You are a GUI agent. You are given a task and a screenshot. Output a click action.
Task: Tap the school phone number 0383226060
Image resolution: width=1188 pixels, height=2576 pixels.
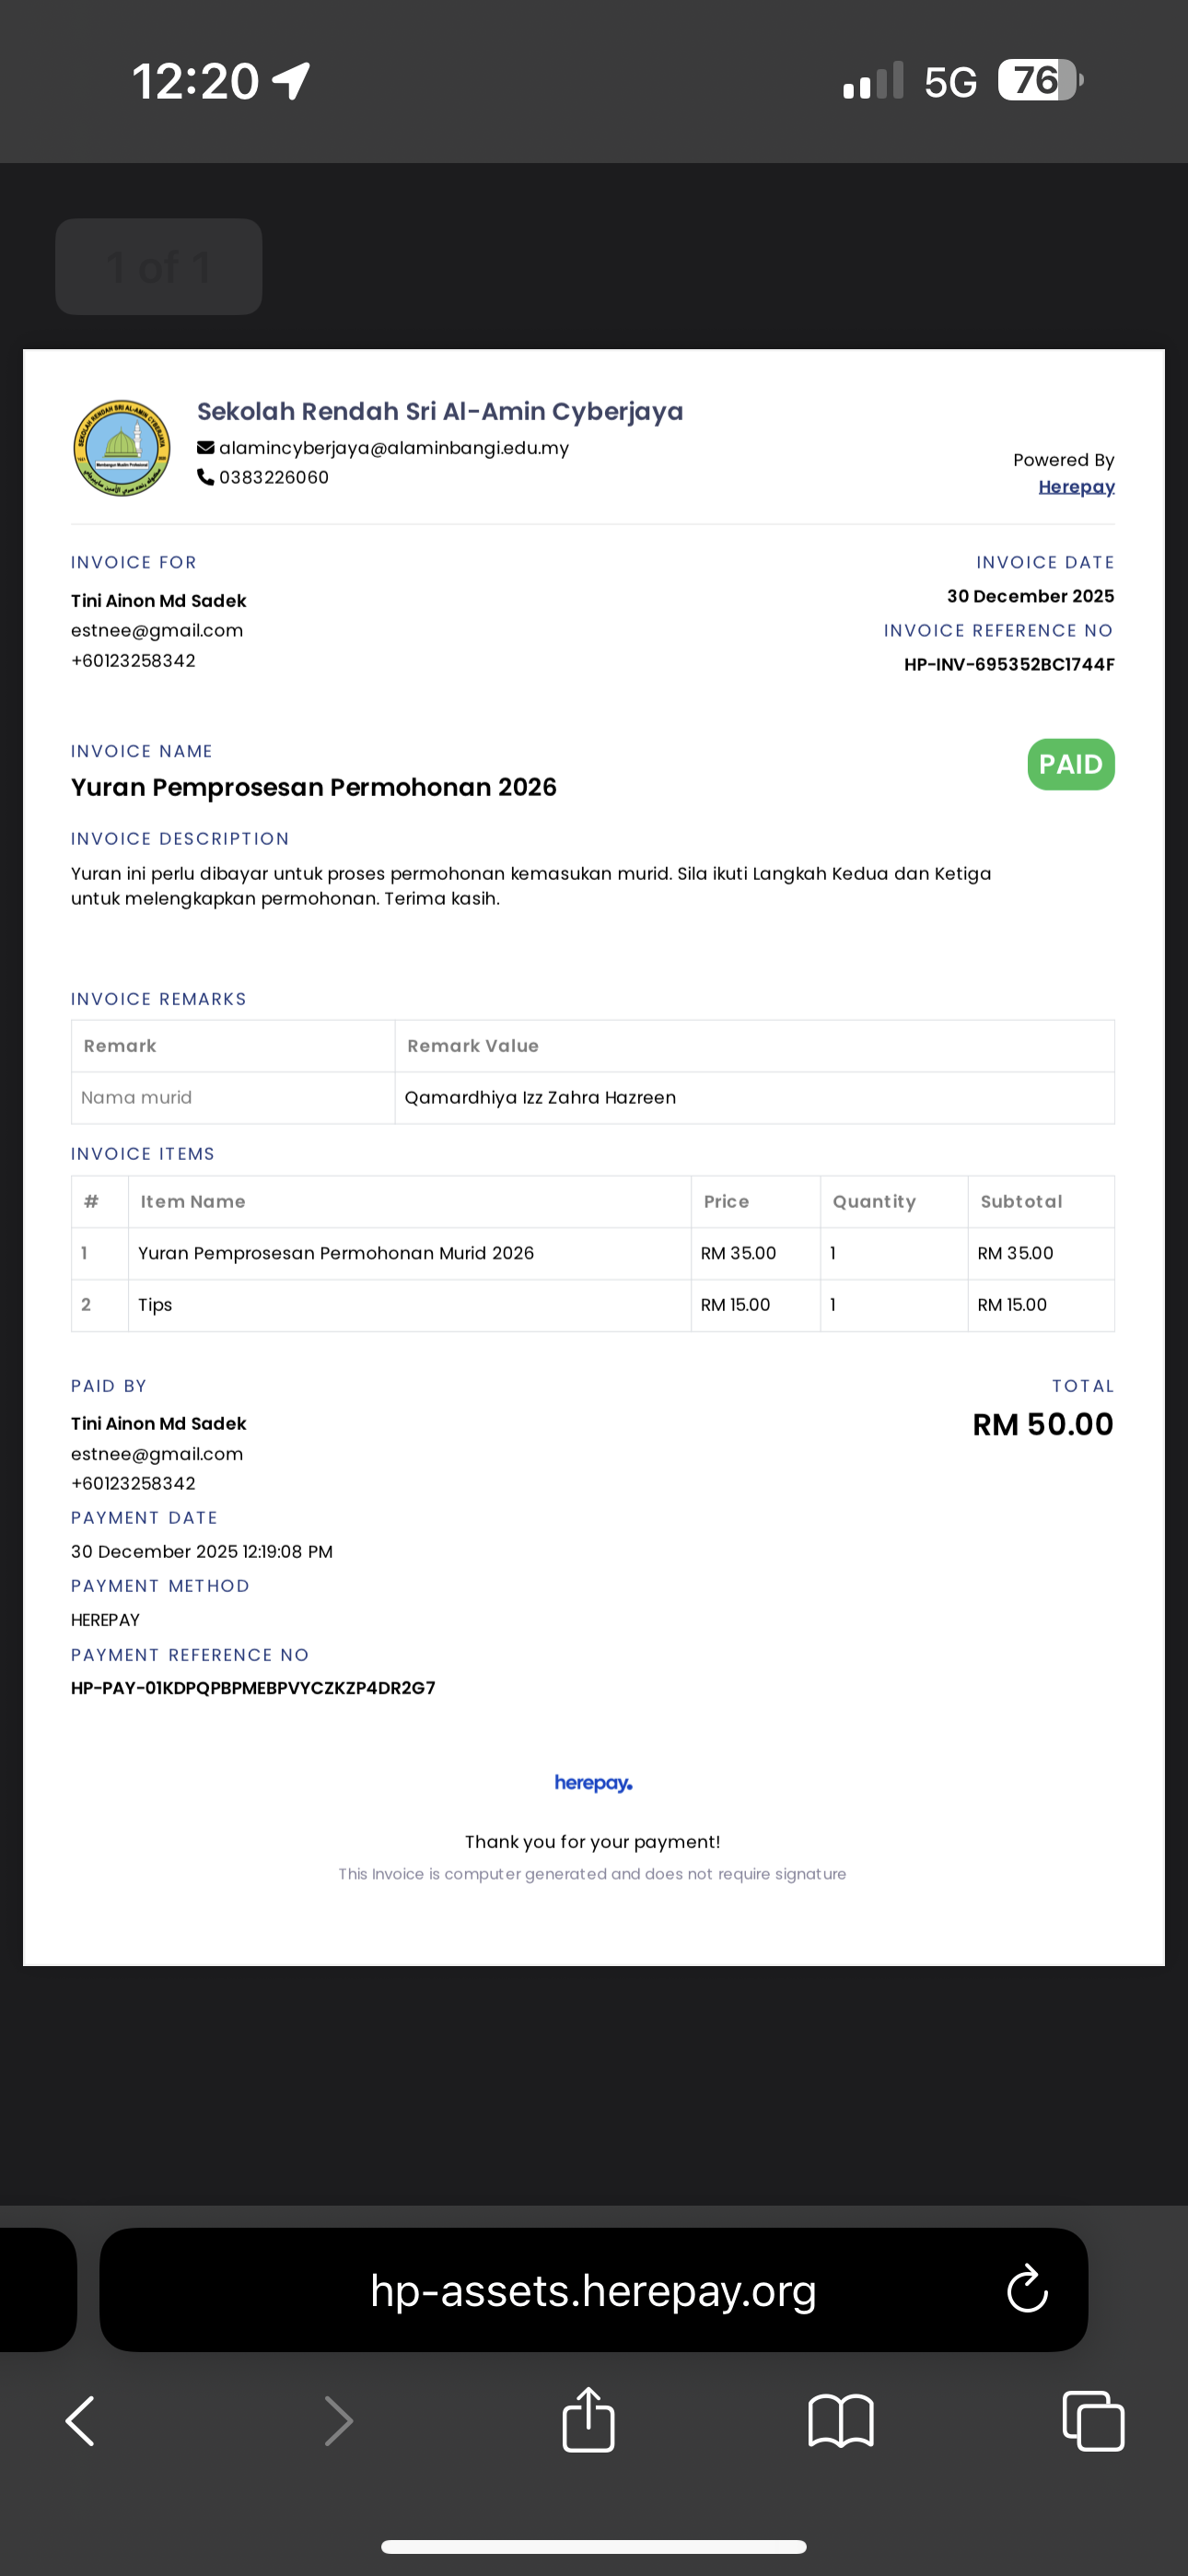point(274,477)
